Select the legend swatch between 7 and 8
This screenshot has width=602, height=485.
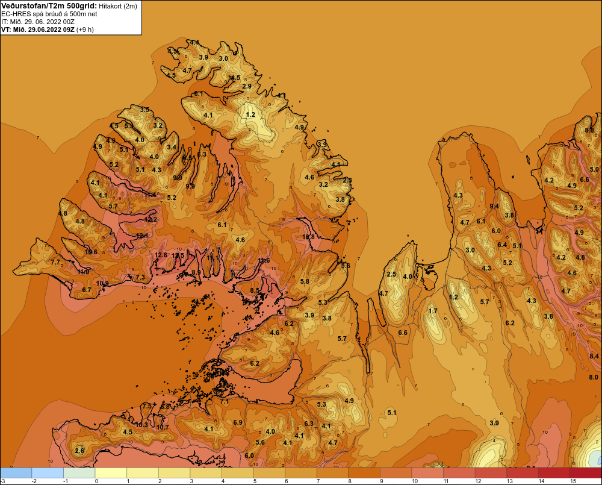[333, 473]
